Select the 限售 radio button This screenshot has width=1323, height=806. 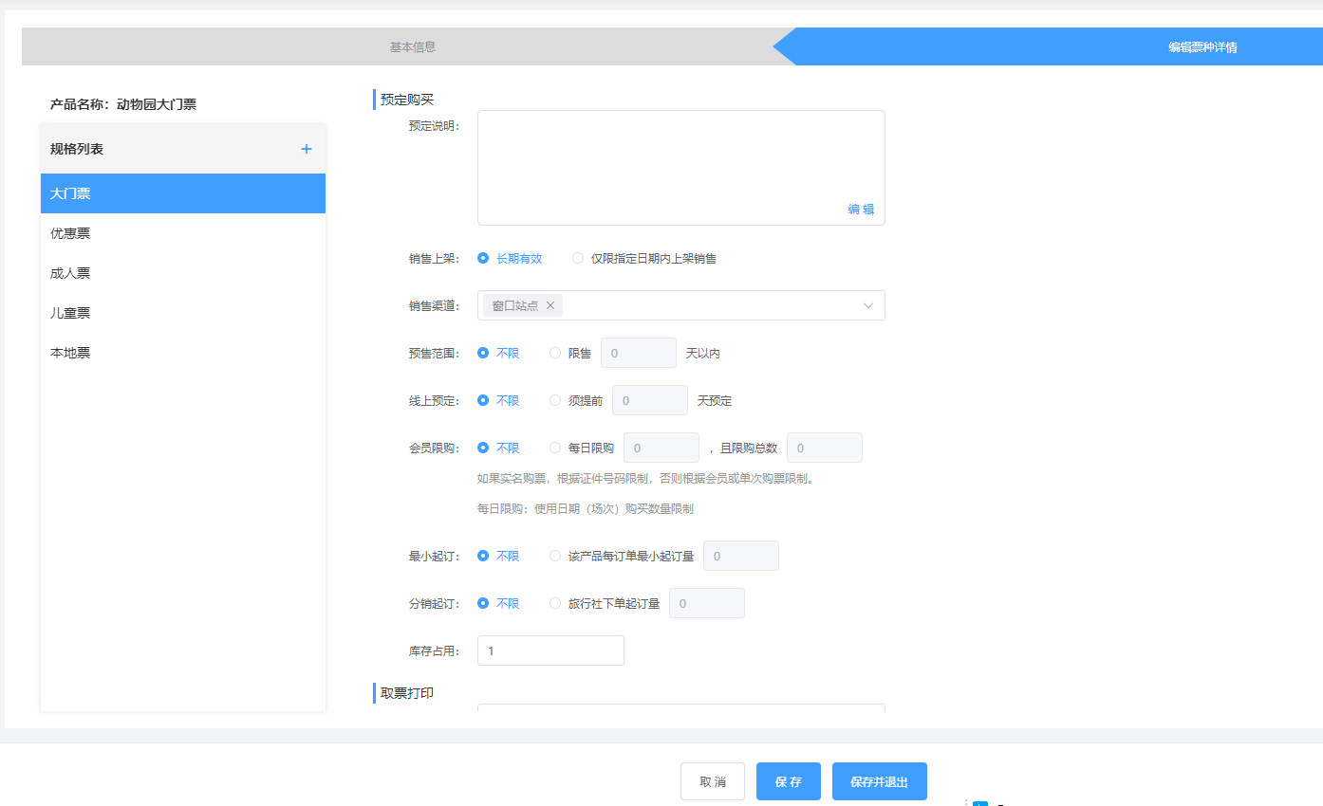(555, 353)
